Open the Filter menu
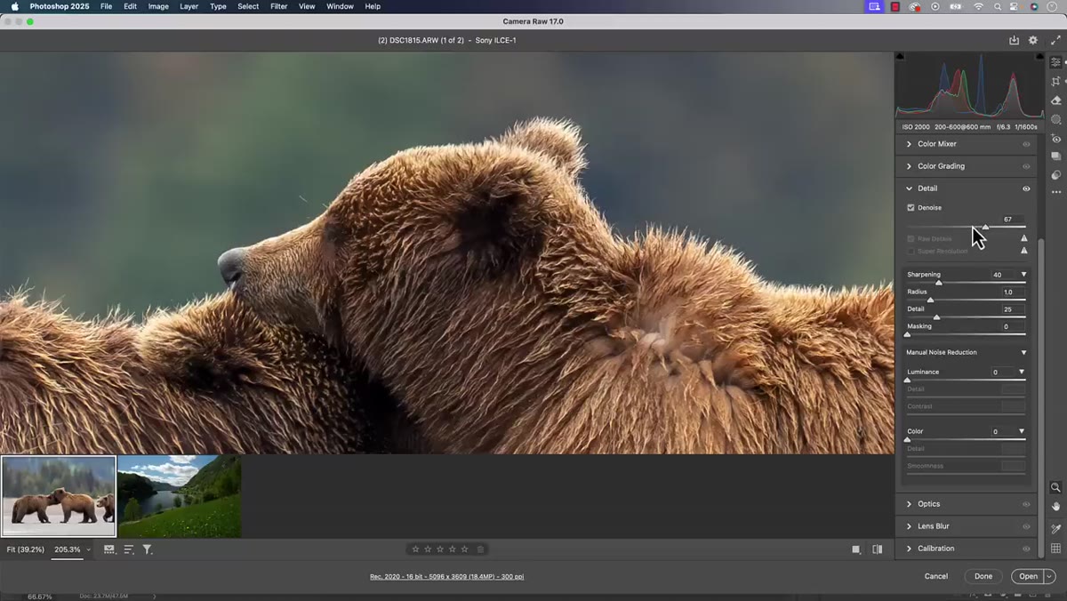Image resolution: width=1067 pixels, height=601 pixels. pyautogui.click(x=278, y=6)
